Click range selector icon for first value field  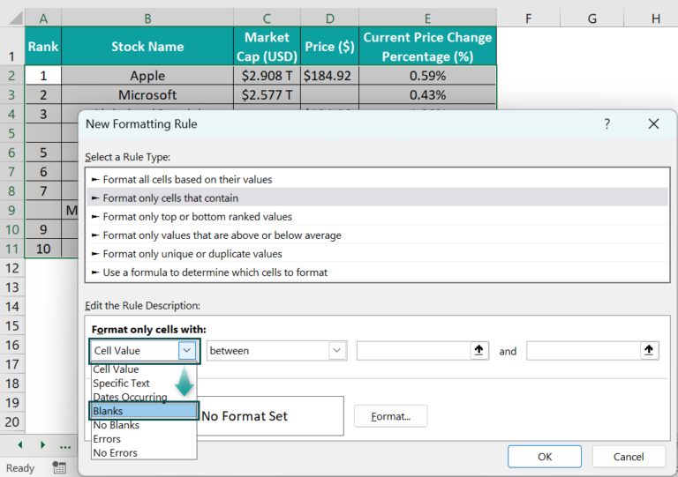click(478, 351)
